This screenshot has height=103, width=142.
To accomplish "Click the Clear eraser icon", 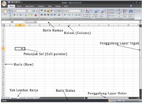I will coord(119,16).
